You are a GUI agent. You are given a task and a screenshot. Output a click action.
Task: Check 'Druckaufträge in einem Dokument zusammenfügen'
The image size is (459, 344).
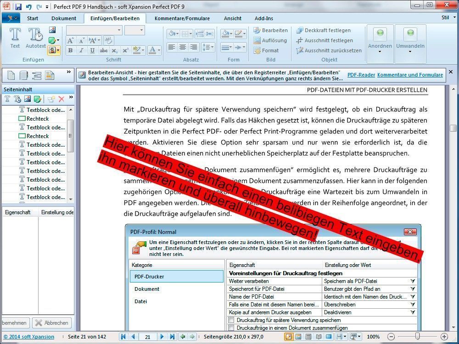click(x=231, y=327)
